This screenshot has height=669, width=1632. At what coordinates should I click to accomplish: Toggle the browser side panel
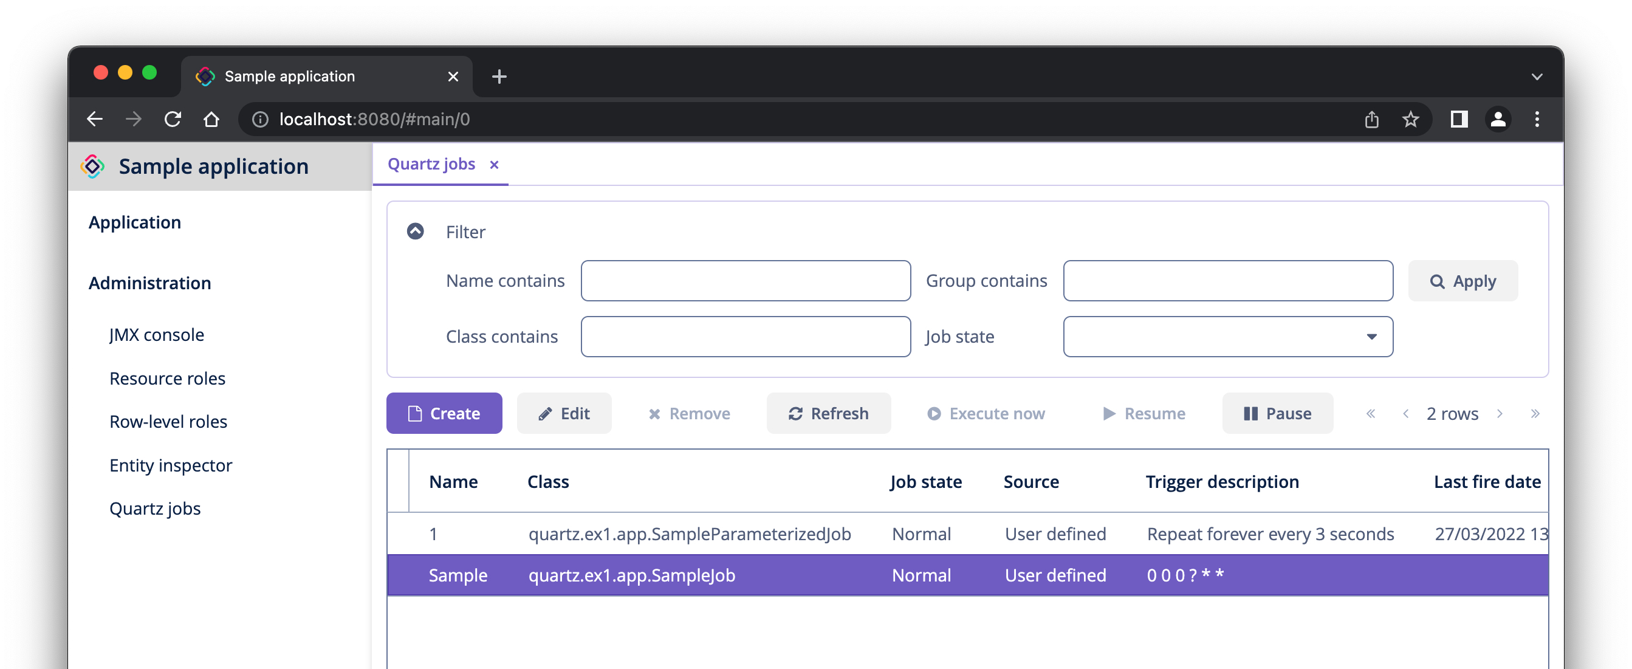(x=1459, y=119)
